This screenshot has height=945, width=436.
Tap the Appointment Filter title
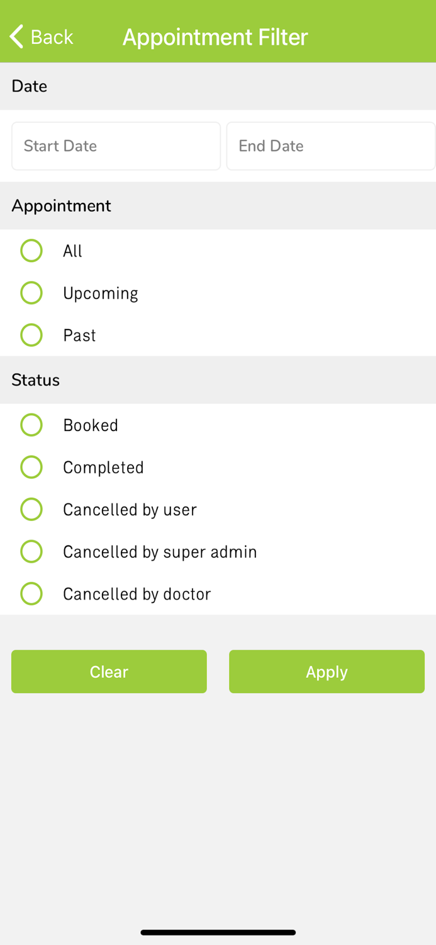point(215,37)
